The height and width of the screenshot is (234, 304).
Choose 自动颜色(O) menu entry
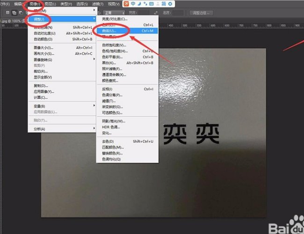coord(62,39)
